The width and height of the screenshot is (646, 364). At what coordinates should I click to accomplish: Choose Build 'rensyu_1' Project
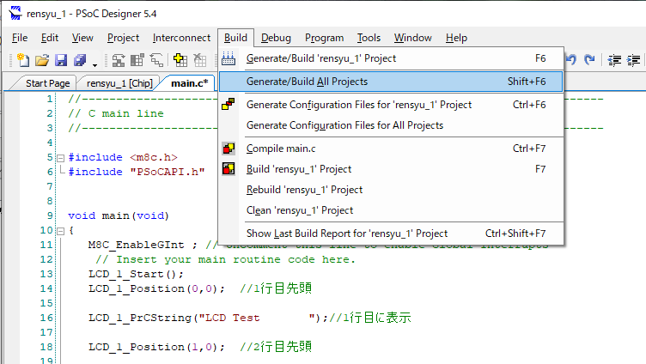pyautogui.click(x=391, y=169)
